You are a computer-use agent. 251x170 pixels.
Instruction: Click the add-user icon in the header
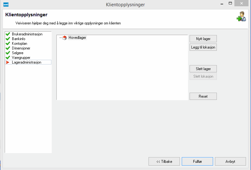tap(241, 16)
